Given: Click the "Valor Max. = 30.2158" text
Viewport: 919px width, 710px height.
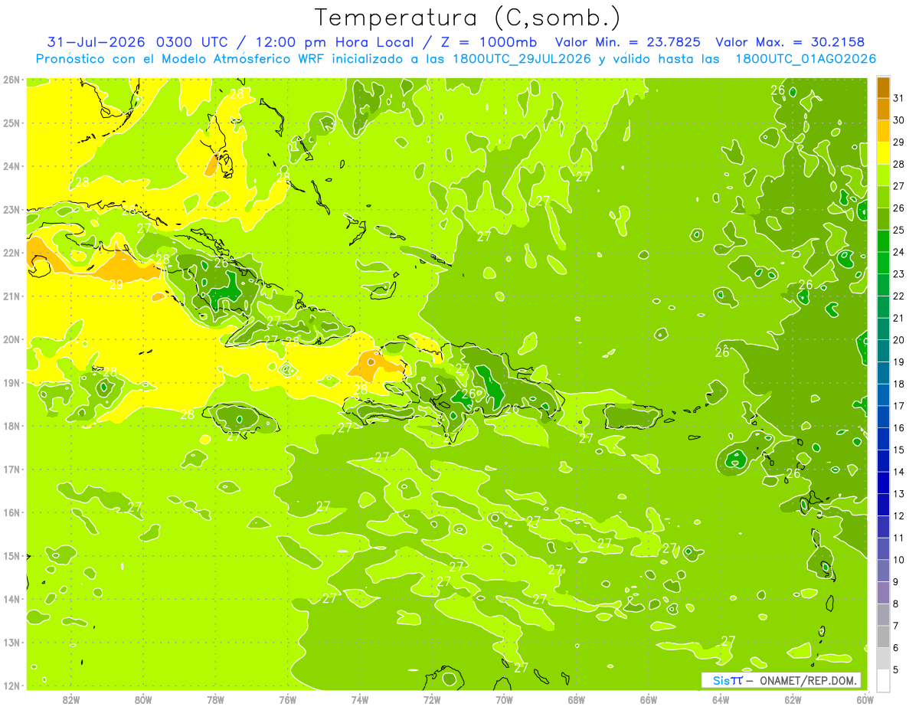Looking at the screenshot, I should 790,42.
